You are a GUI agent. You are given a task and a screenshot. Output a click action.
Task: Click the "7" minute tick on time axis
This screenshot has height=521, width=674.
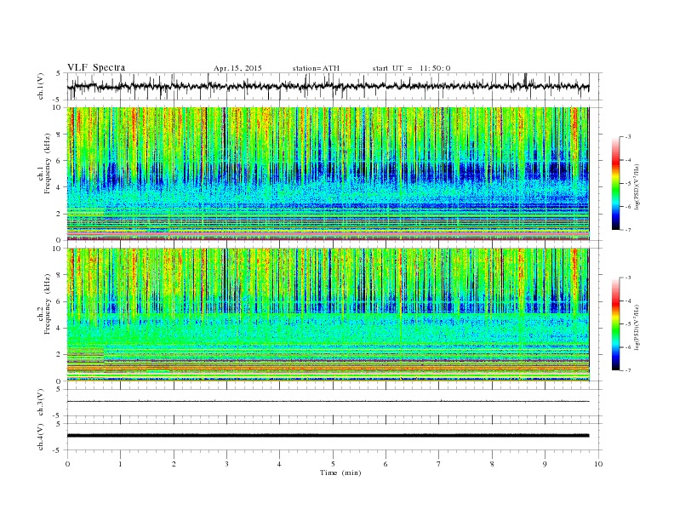coord(439,464)
